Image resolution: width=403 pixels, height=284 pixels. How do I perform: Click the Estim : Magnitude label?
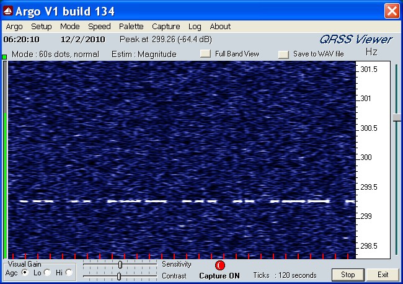click(x=144, y=54)
